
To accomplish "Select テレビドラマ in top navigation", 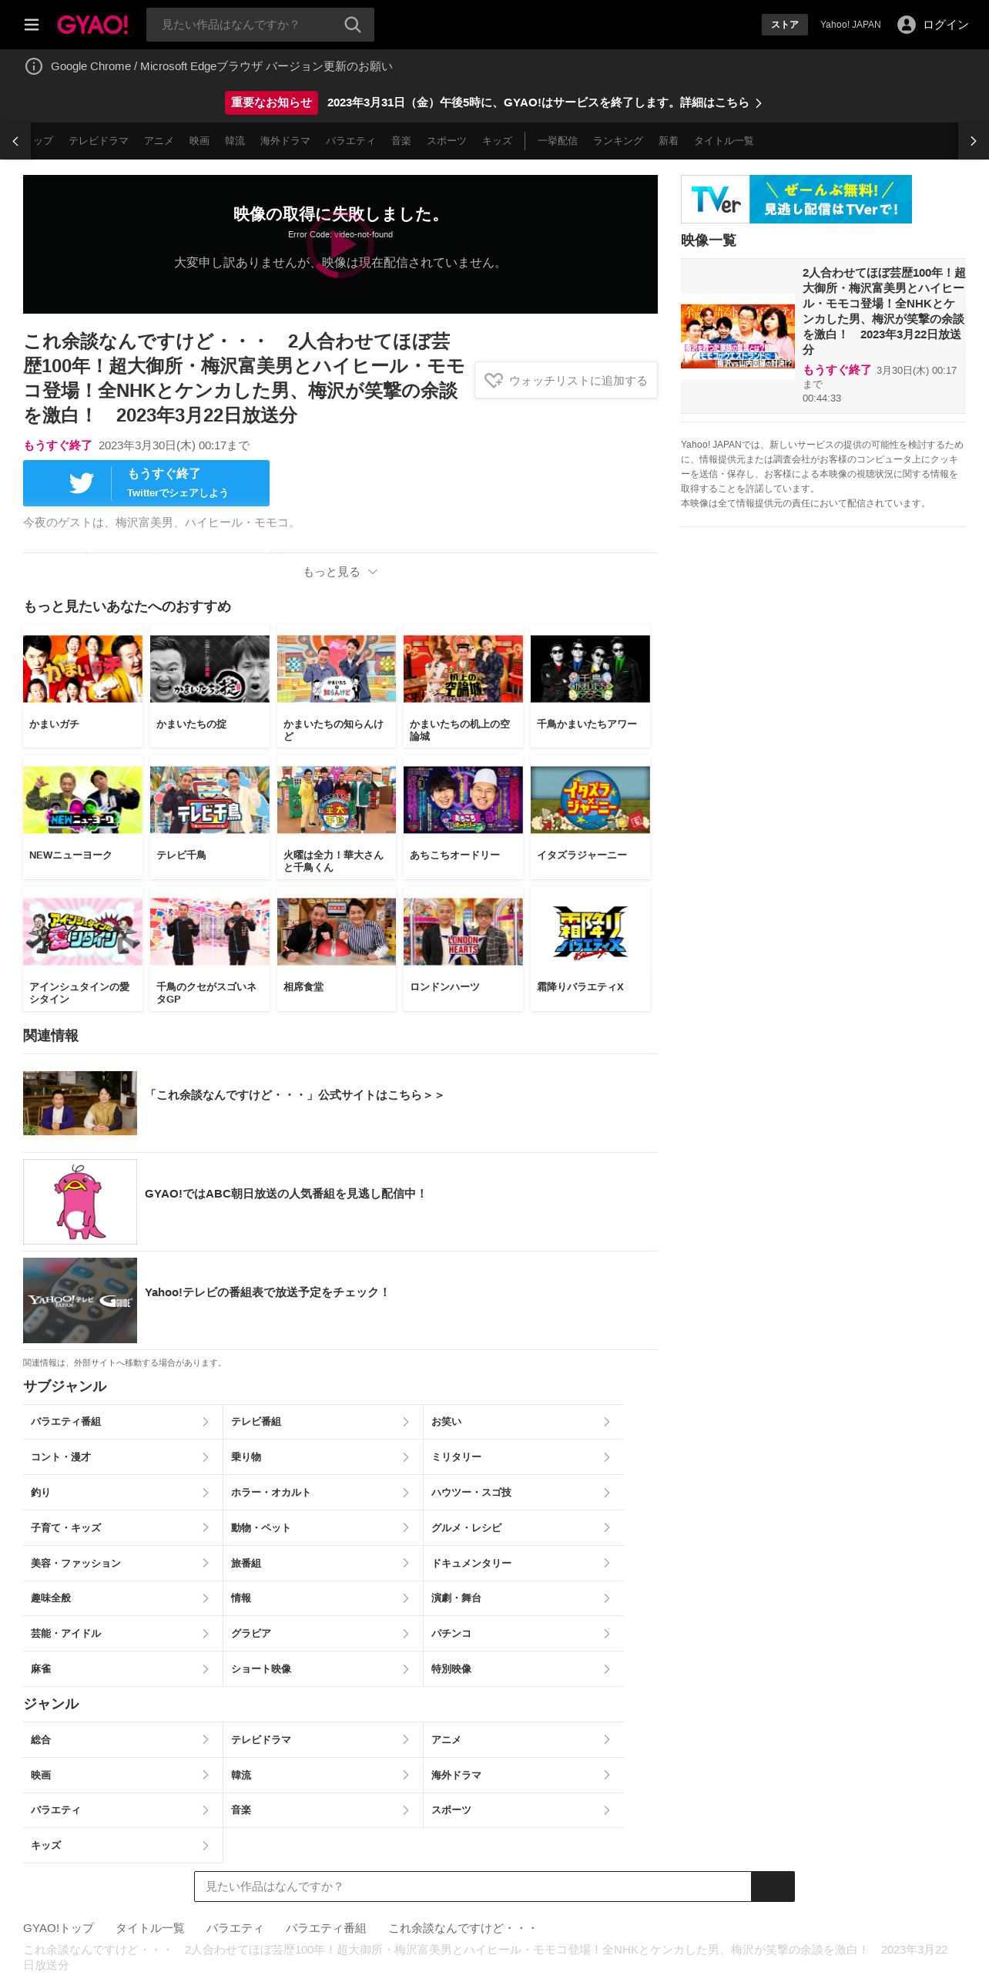I will click(99, 141).
